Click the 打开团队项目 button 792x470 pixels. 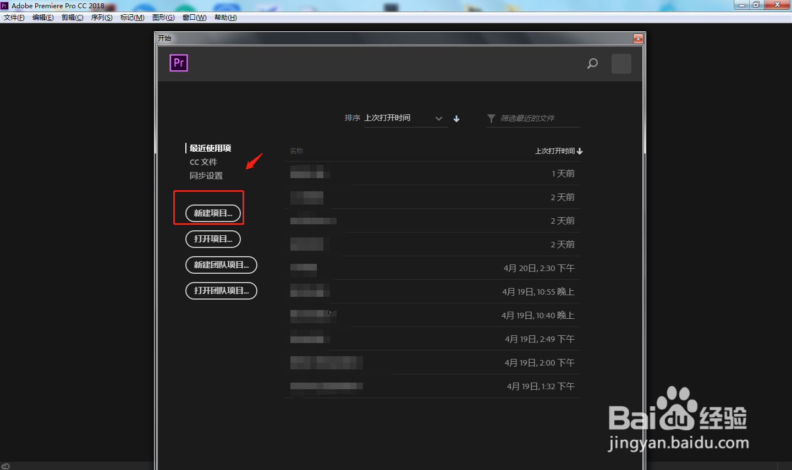click(x=221, y=291)
